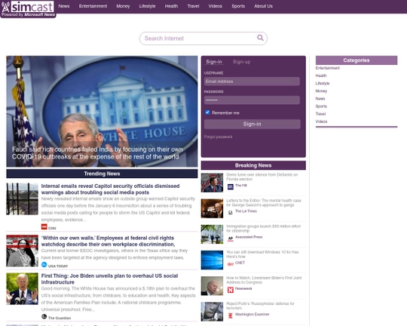Image resolution: width=407 pixels, height=326 pixels.
Task: Read the Capitol security emails headline
Action: (110, 189)
